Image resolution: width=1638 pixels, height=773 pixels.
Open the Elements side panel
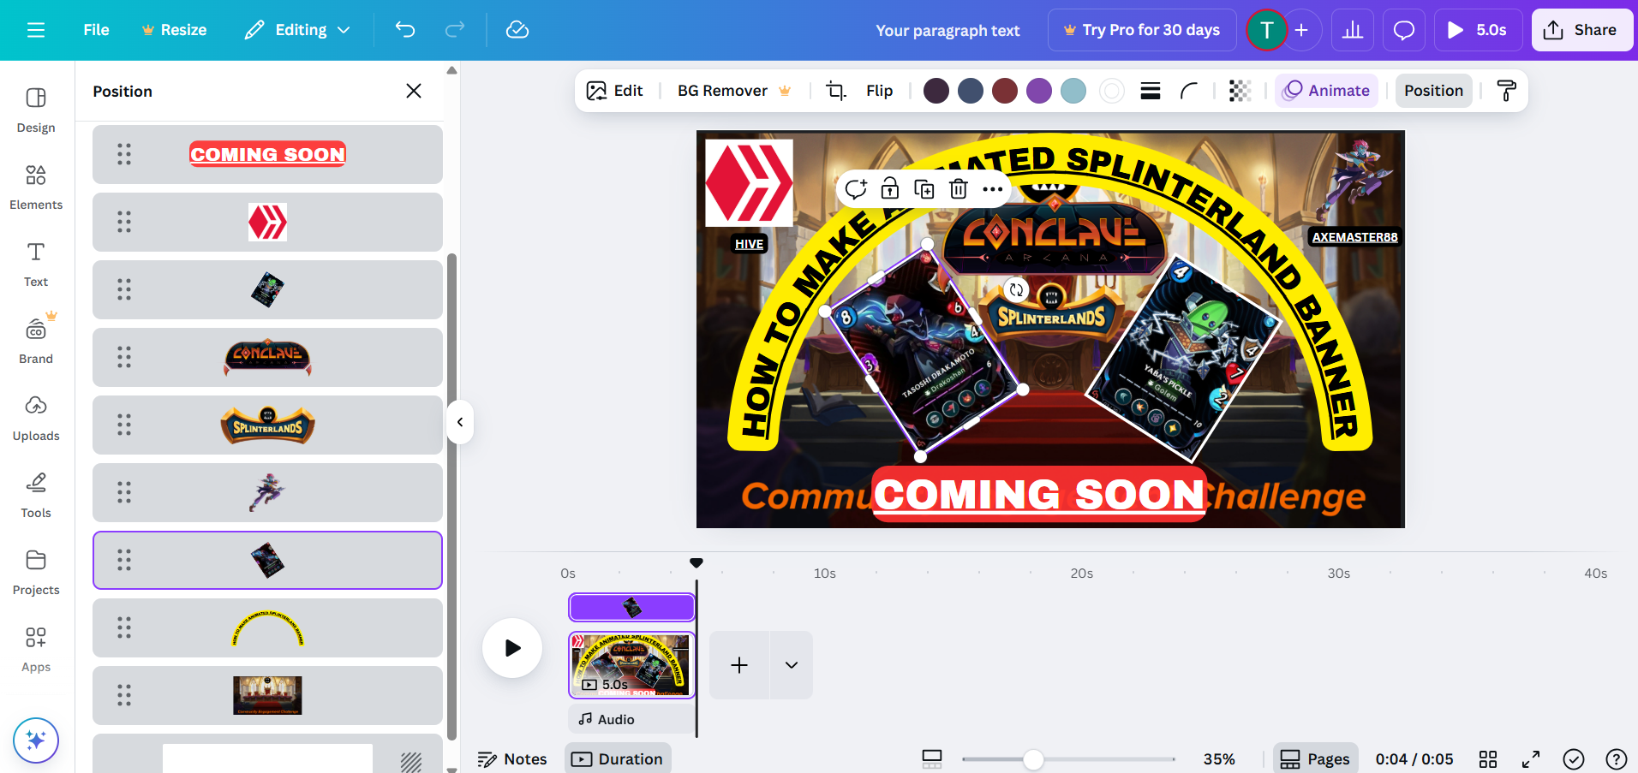point(36,187)
